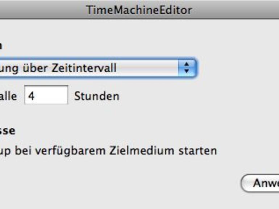This screenshot has height=209, width=279.
Task: Click the 'über Zeitintervall' popup text
Action: click(x=58, y=68)
